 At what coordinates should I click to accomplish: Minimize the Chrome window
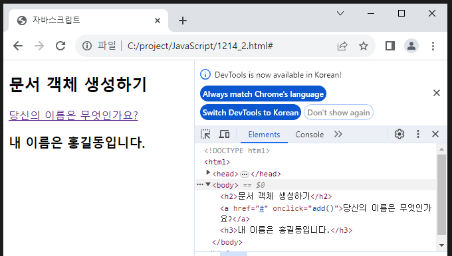[371, 13]
